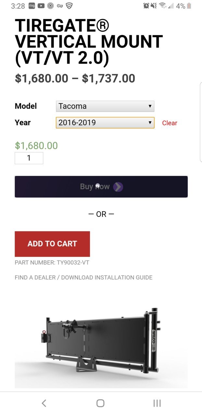This screenshot has width=202, height=415.
Task: Click the red ADD TO CART button
Action: tap(52, 244)
